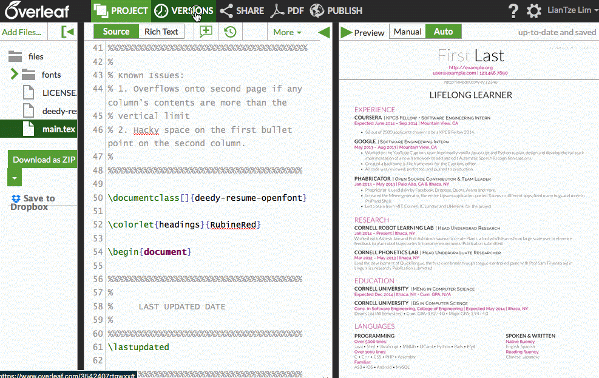Switch editor to Rich Text mode
This screenshot has width=599, height=378.
(161, 32)
